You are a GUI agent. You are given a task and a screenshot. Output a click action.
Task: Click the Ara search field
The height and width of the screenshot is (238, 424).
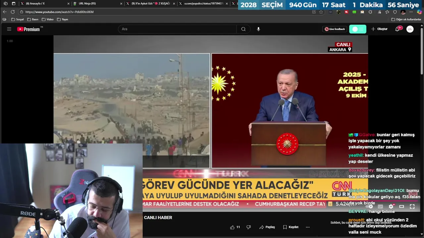tap(177, 29)
